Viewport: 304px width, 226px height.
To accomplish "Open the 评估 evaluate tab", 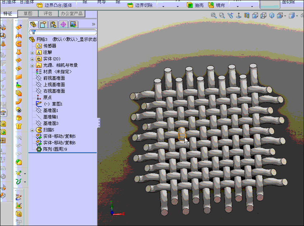I will pyautogui.click(x=48, y=14).
